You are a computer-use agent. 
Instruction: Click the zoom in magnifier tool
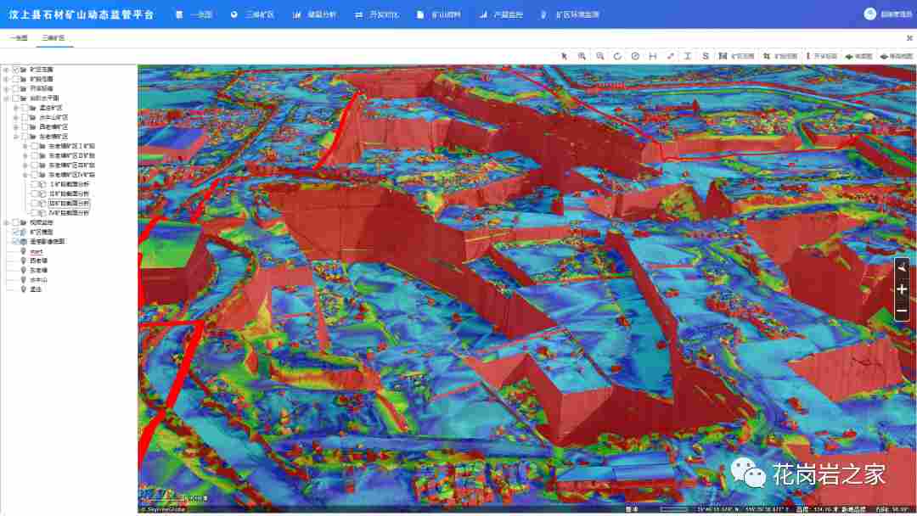pyautogui.click(x=582, y=56)
